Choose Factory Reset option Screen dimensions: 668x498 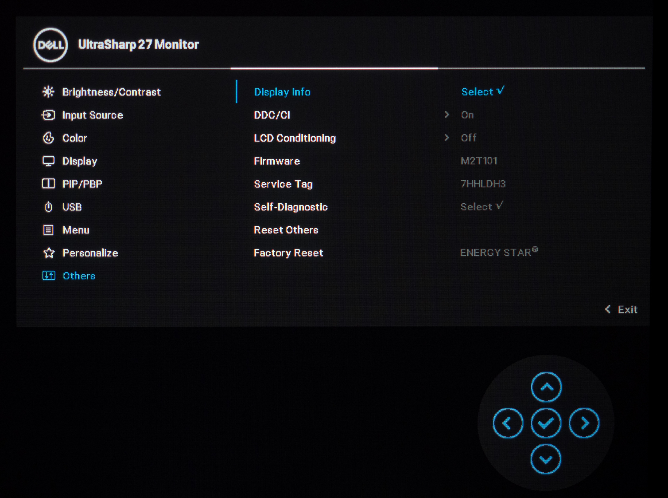coord(288,253)
